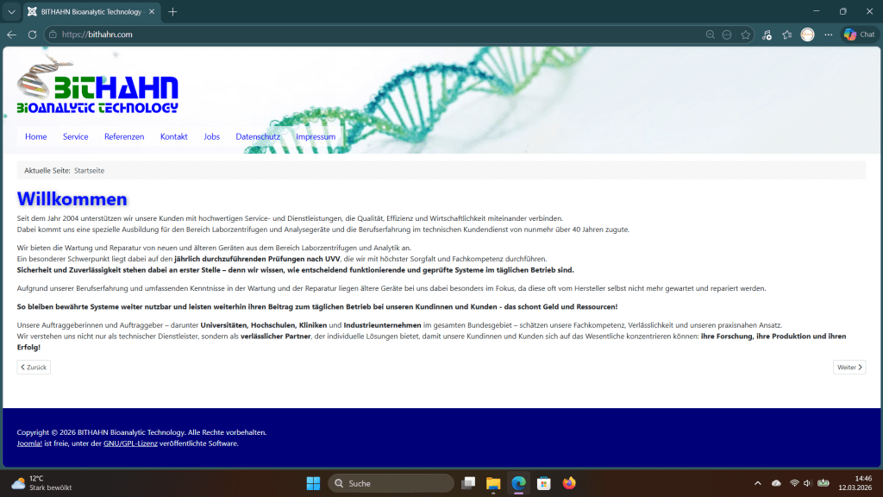Open Edge settings and more menu

tap(829, 35)
